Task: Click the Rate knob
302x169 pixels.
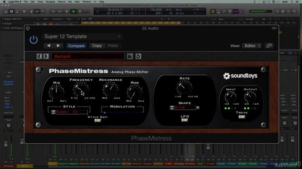Action: point(185,87)
